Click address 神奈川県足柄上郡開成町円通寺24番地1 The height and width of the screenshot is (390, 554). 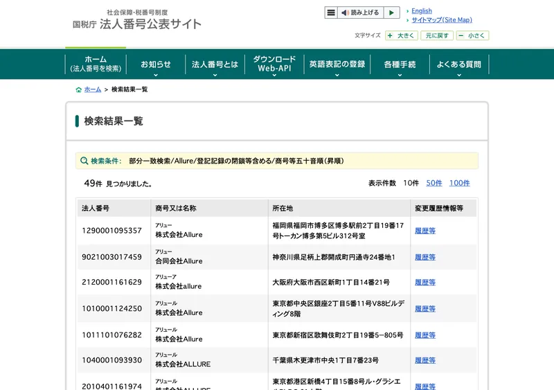(334, 257)
